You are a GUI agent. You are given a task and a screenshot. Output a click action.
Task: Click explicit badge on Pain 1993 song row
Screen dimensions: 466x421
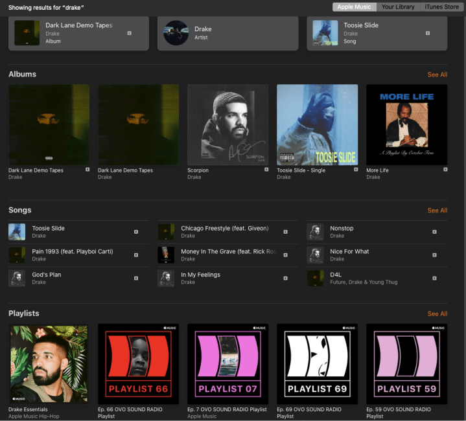coord(136,255)
